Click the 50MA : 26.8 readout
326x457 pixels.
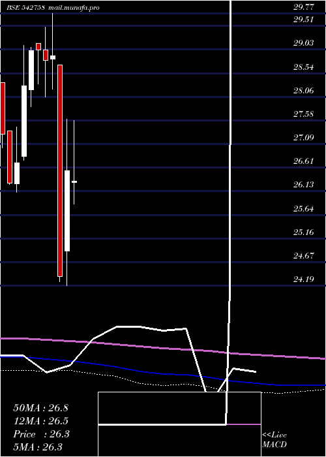[40, 408]
